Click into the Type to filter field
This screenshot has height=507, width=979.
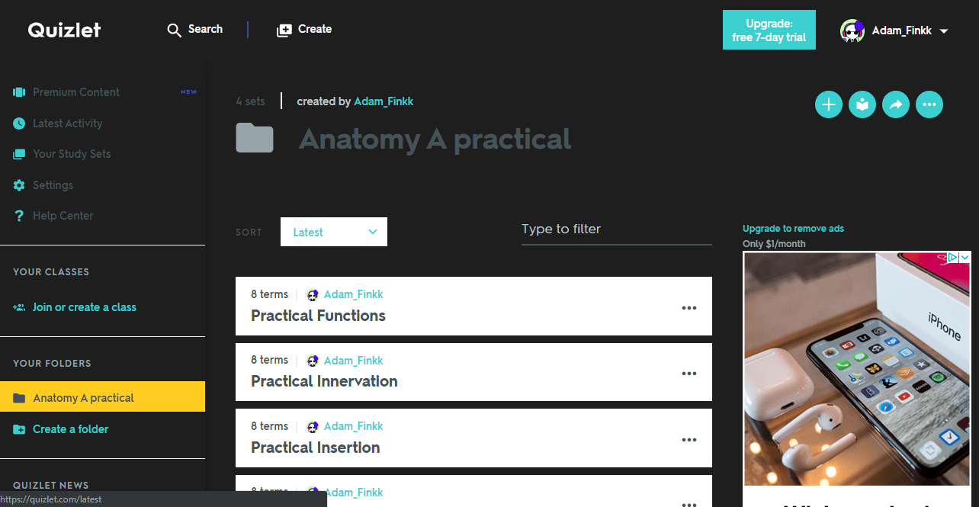coord(616,229)
